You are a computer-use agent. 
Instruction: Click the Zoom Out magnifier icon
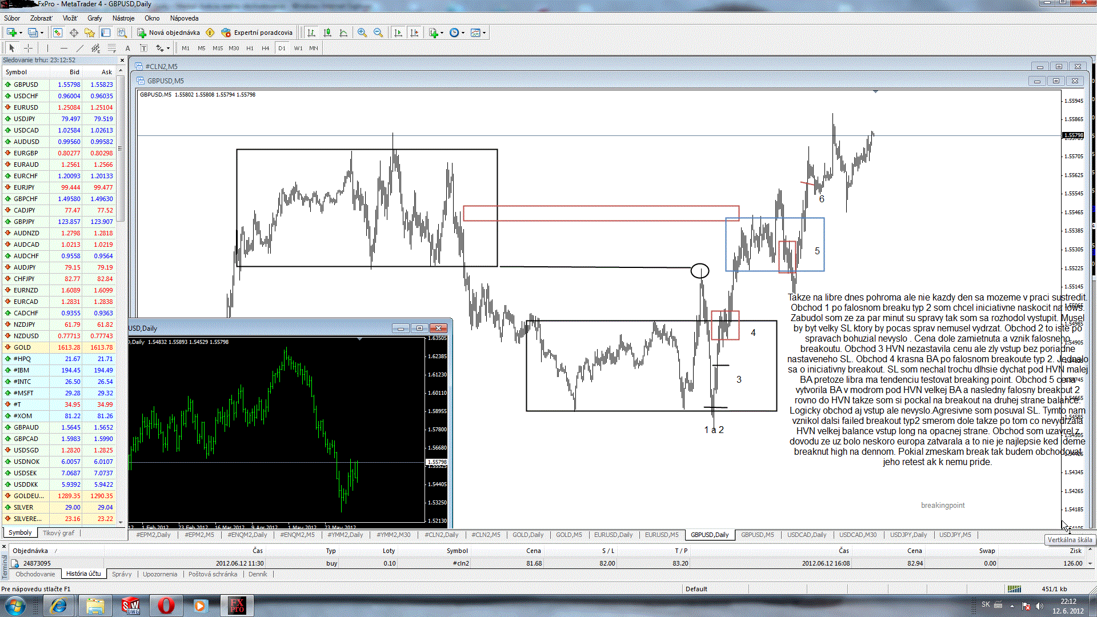[x=378, y=33]
